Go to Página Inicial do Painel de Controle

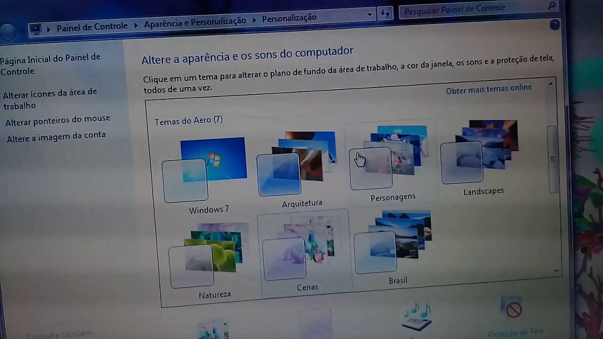click(x=49, y=64)
